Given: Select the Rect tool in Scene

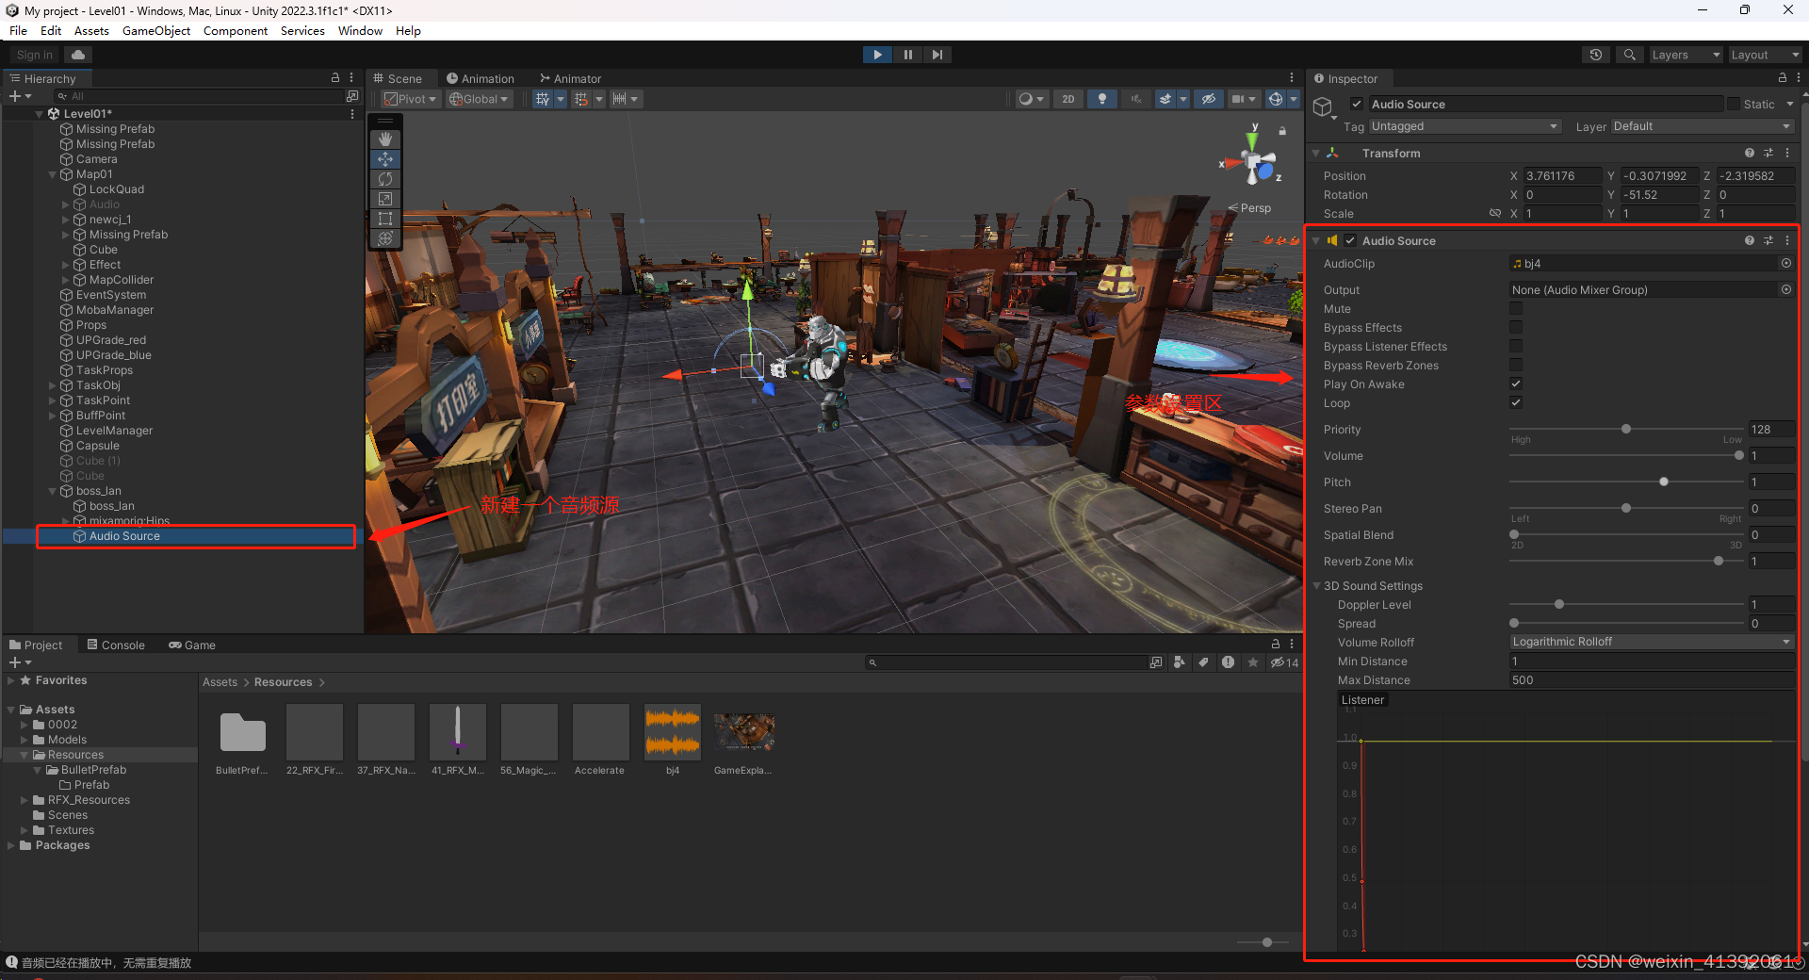Looking at the screenshot, I should (385, 219).
